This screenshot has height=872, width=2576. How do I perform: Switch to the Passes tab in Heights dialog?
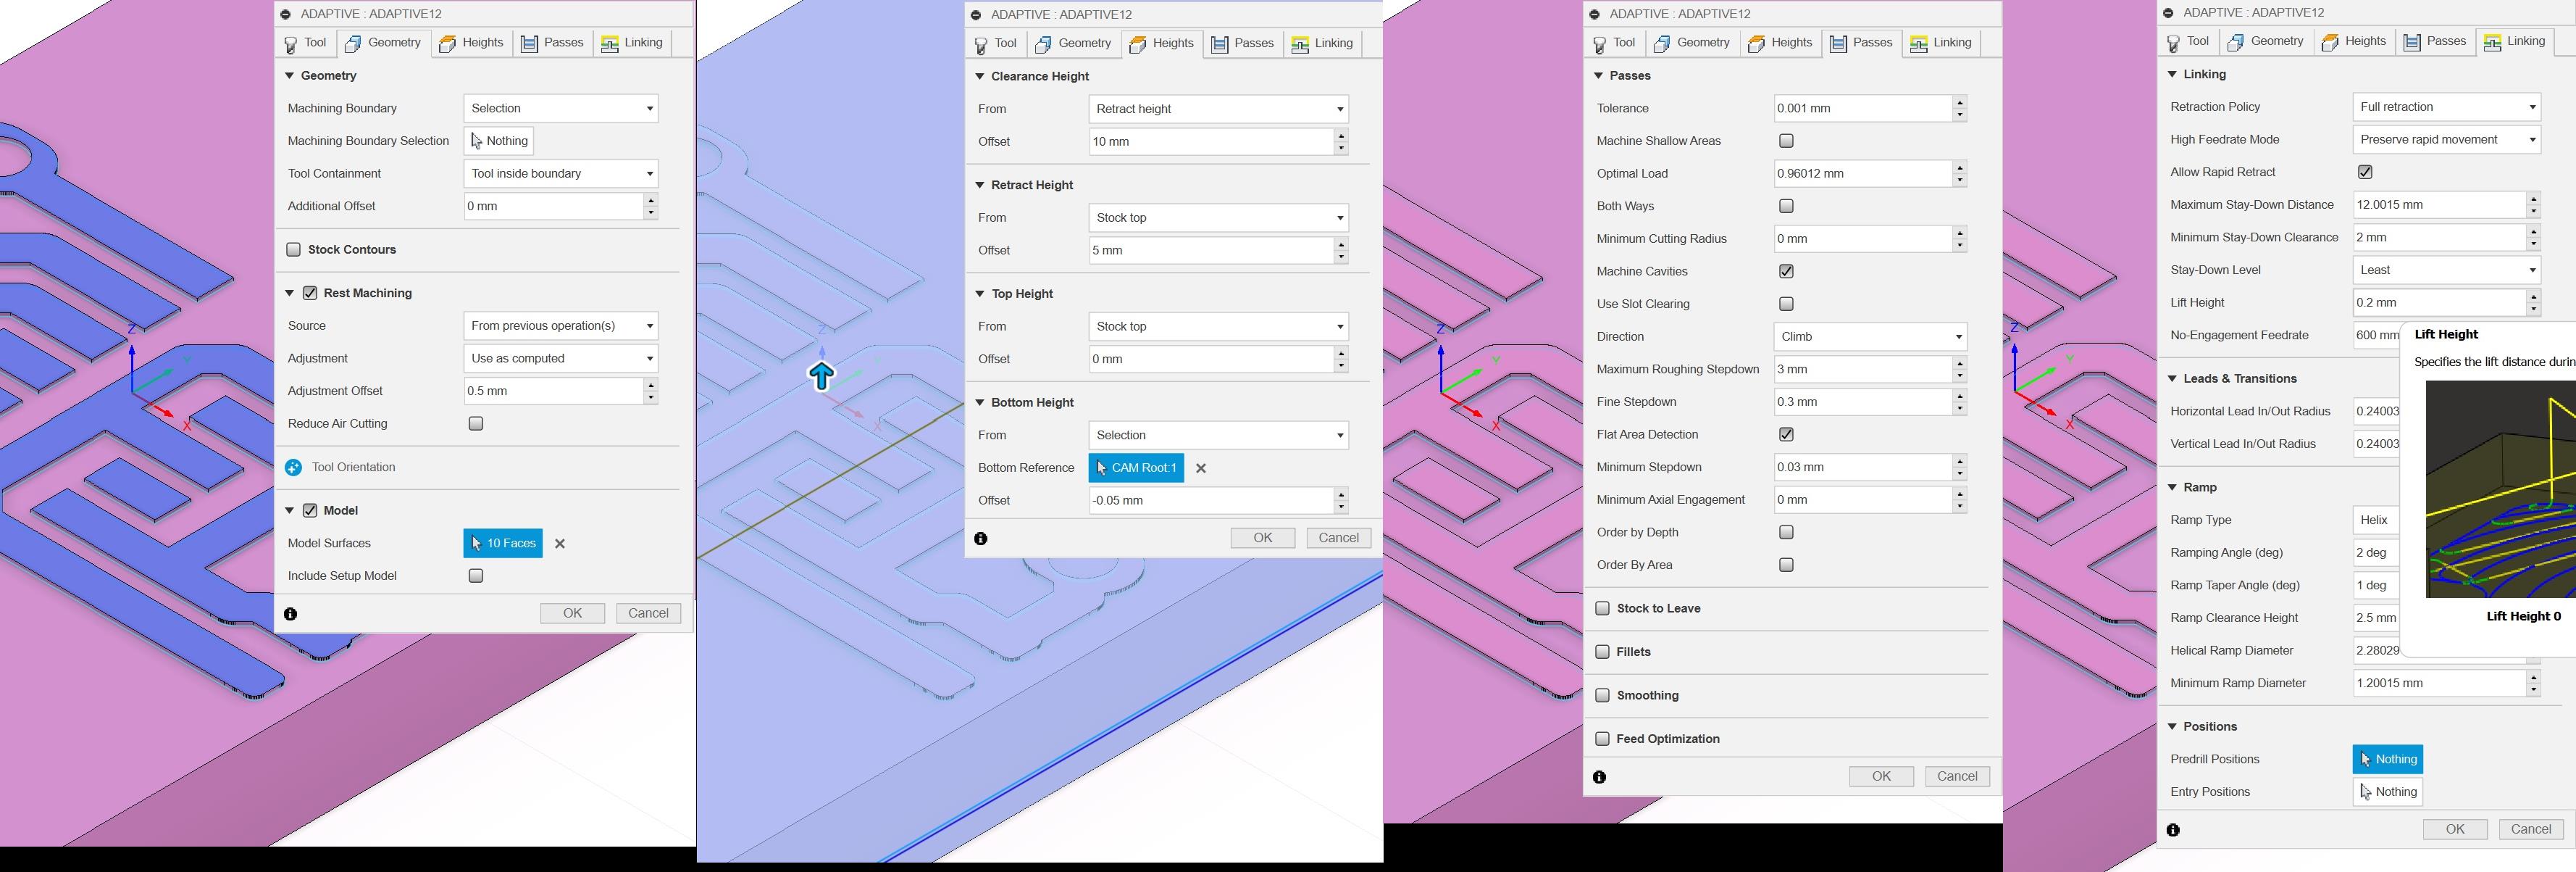coord(1243,43)
